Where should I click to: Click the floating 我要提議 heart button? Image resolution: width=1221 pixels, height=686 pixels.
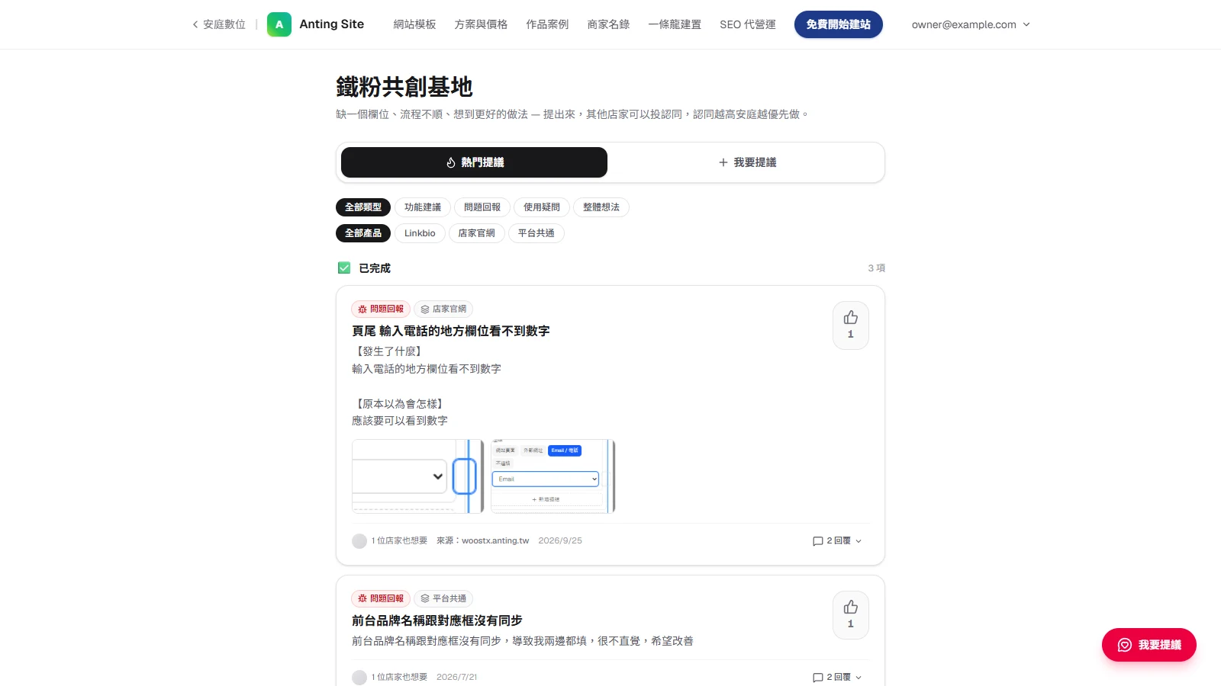point(1149,645)
